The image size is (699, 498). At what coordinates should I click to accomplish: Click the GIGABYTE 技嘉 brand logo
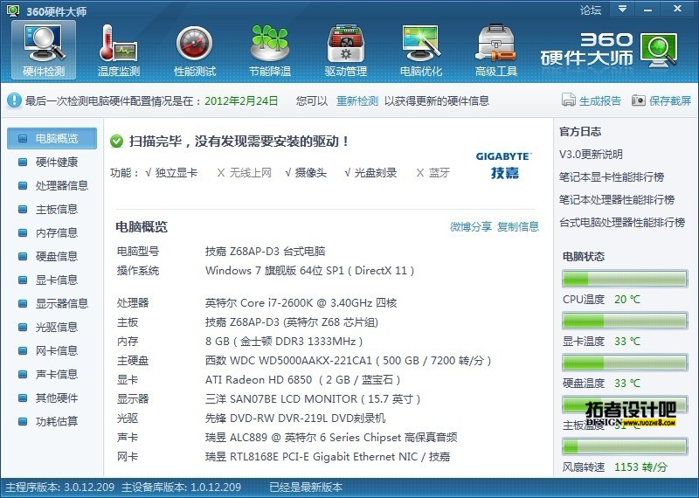point(504,165)
